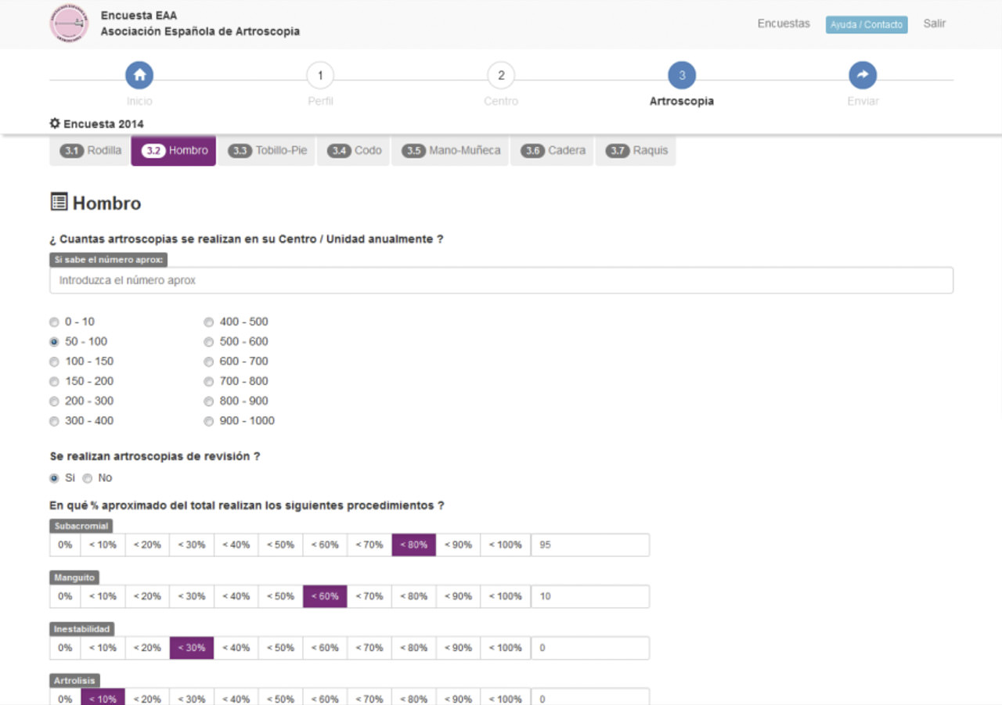
Task: Set Manguito percentage to < 40%
Action: (x=236, y=596)
